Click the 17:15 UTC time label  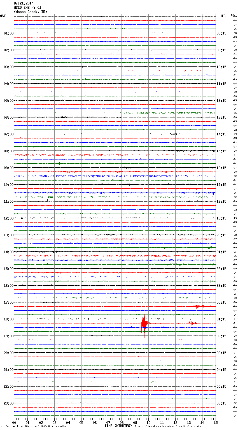[221, 185]
